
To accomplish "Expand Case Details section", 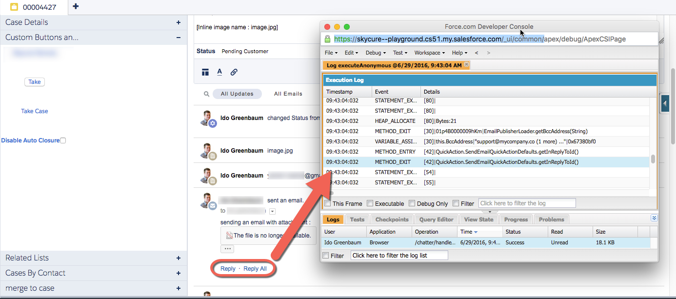I will click(179, 22).
